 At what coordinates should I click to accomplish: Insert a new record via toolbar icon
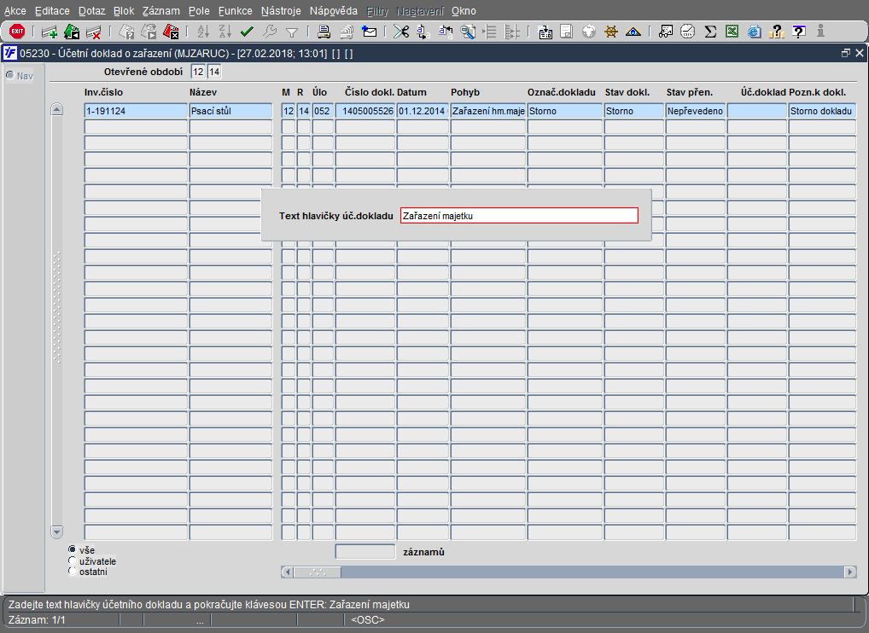[50, 32]
